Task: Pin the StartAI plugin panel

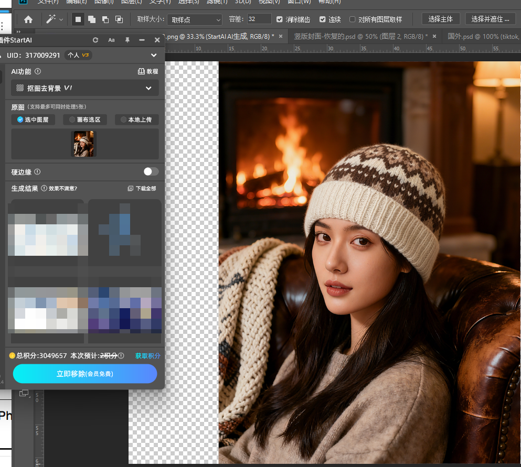Action: 127,40
